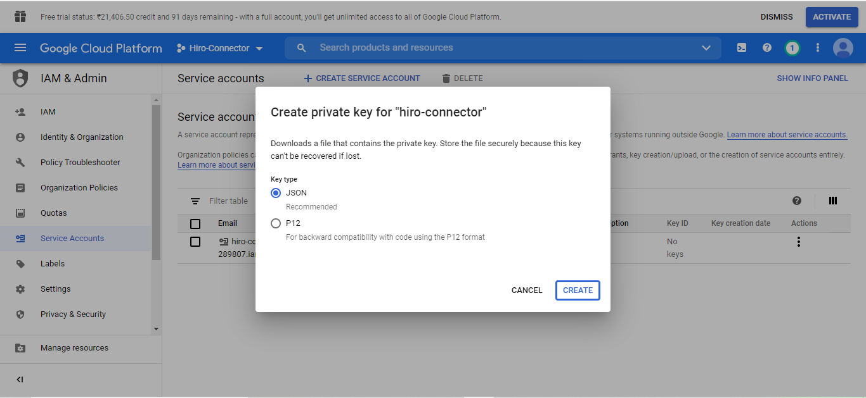Open Cloud Shell terminal icon
866x398 pixels.
pyautogui.click(x=741, y=48)
